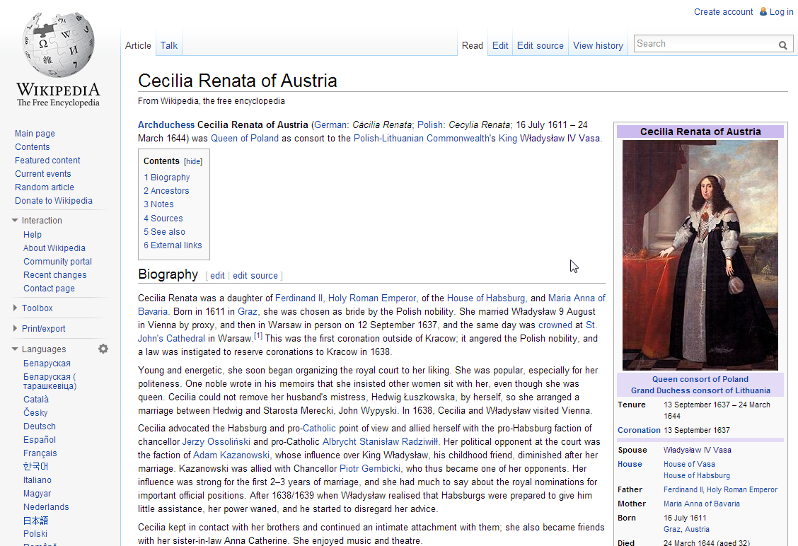798x546 pixels.
Task: Open language settings gear icon
Action: click(x=103, y=349)
